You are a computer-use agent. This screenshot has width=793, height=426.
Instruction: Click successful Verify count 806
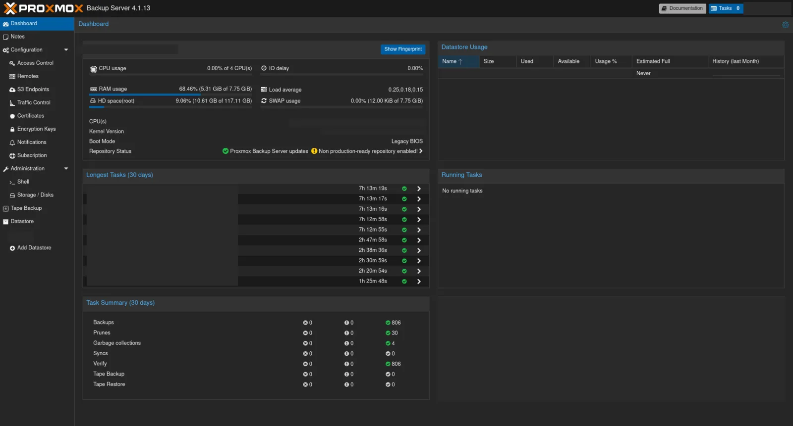coord(393,364)
